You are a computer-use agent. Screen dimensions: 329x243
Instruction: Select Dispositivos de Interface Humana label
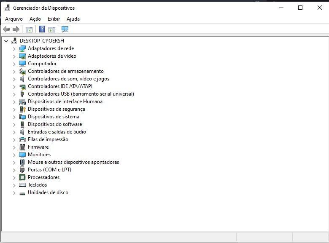[x=65, y=101]
